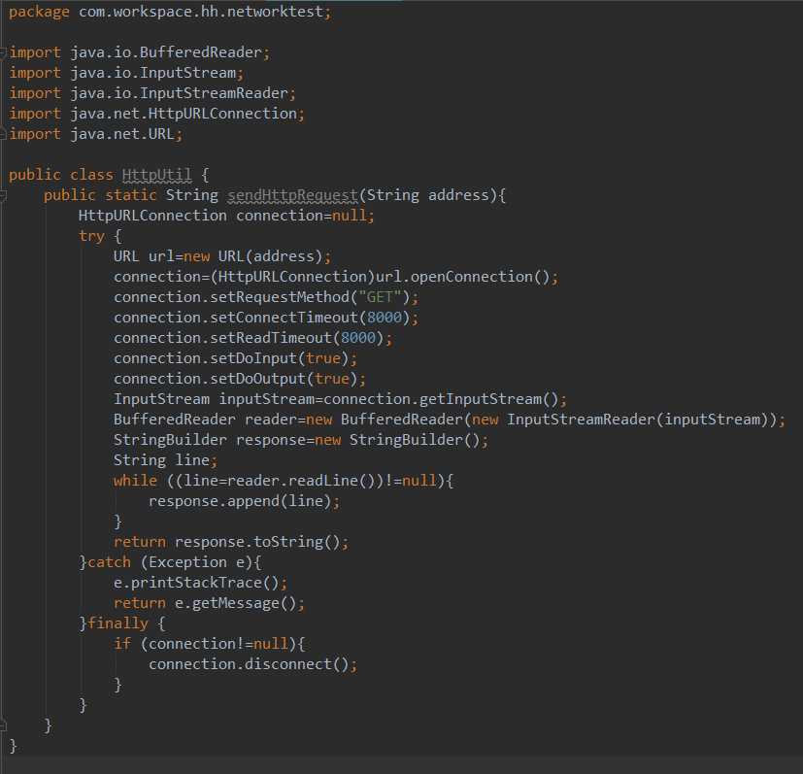
Task: Click 'reader.readLine()' in the while condition
Action: tap(301, 481)
